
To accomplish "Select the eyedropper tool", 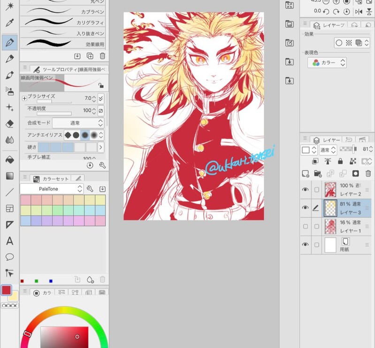I will click(9, 23).
